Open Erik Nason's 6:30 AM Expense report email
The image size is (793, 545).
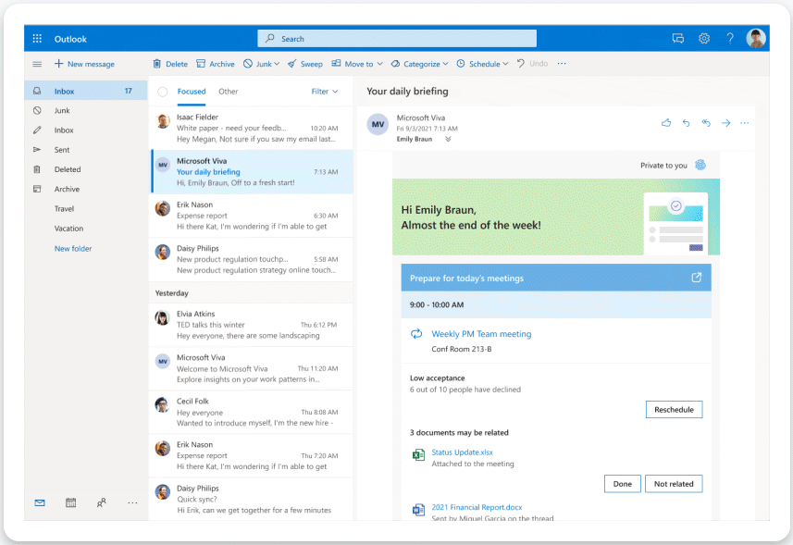[x=252, y=216]
